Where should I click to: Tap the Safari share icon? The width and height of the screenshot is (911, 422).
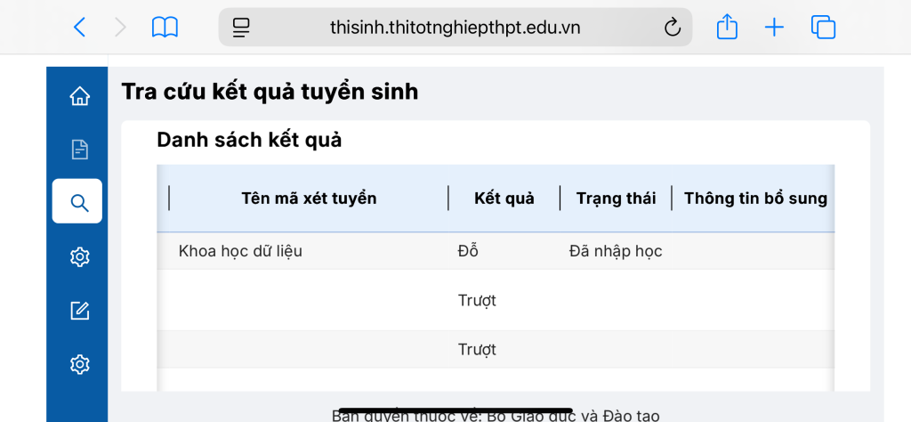pos(727,27)
